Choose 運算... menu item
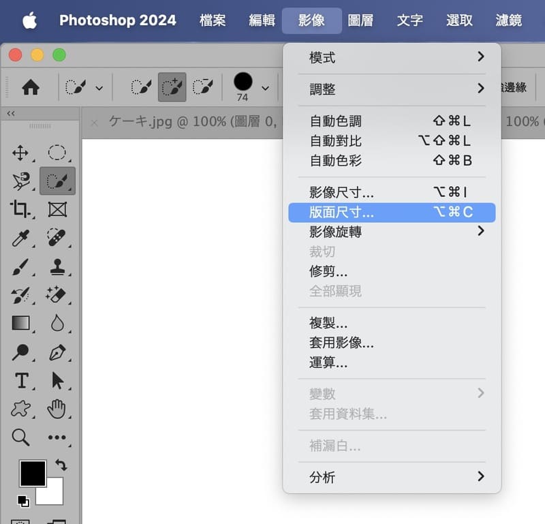The image size is (545, 524). 392,363
